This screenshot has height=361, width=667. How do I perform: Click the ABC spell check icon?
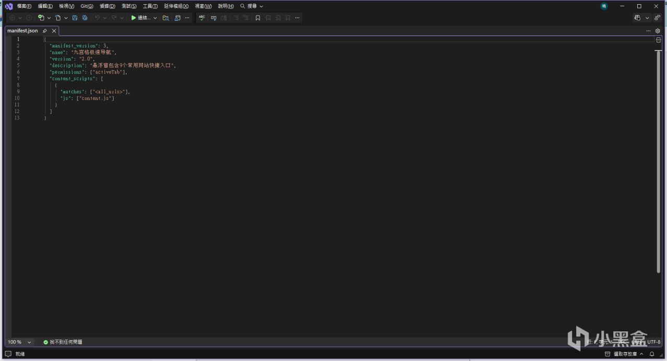coord(202,18)
